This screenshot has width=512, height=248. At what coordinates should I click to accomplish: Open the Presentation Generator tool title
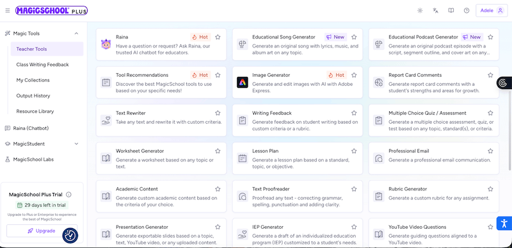(x=141, y=227)
